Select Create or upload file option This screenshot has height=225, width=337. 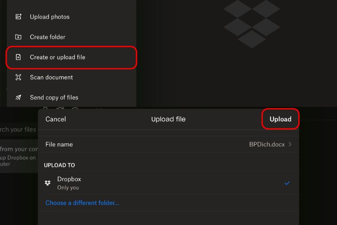click(71, 57)
